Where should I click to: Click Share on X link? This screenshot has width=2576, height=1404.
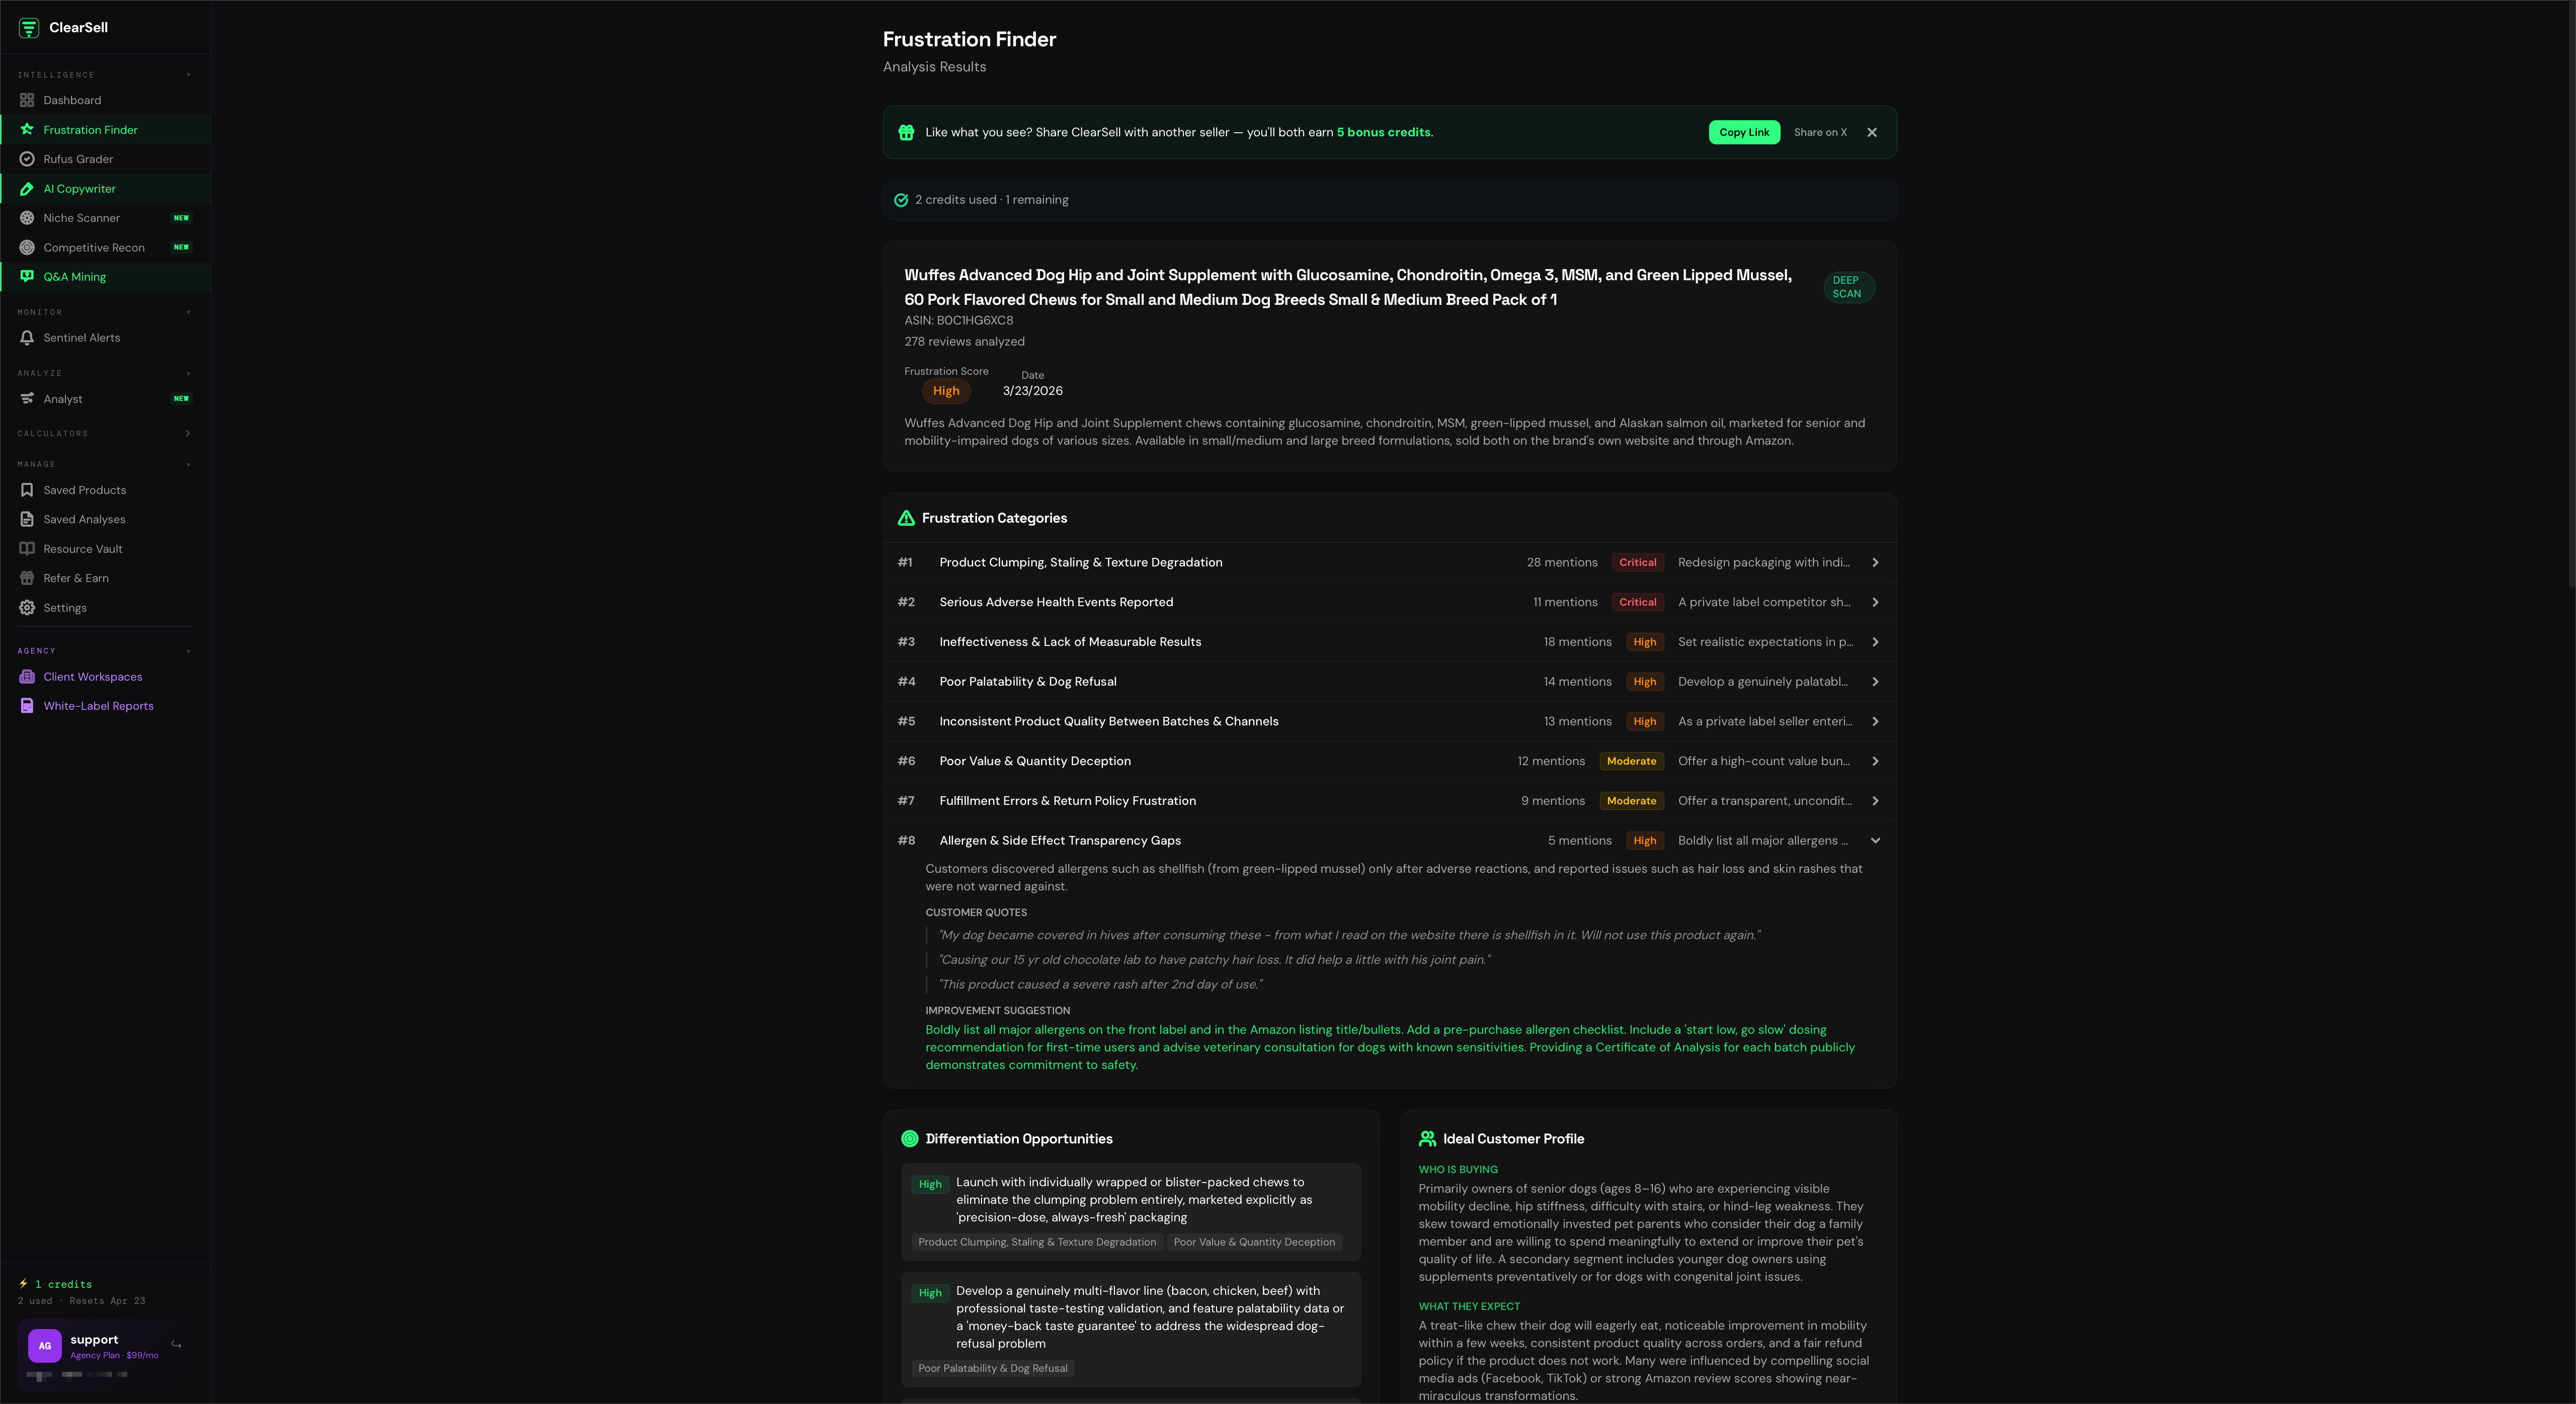[1820, 132]
